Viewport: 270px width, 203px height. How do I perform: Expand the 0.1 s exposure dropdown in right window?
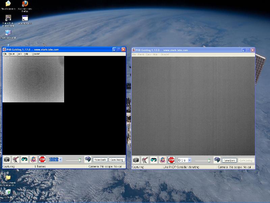(189, 160)
